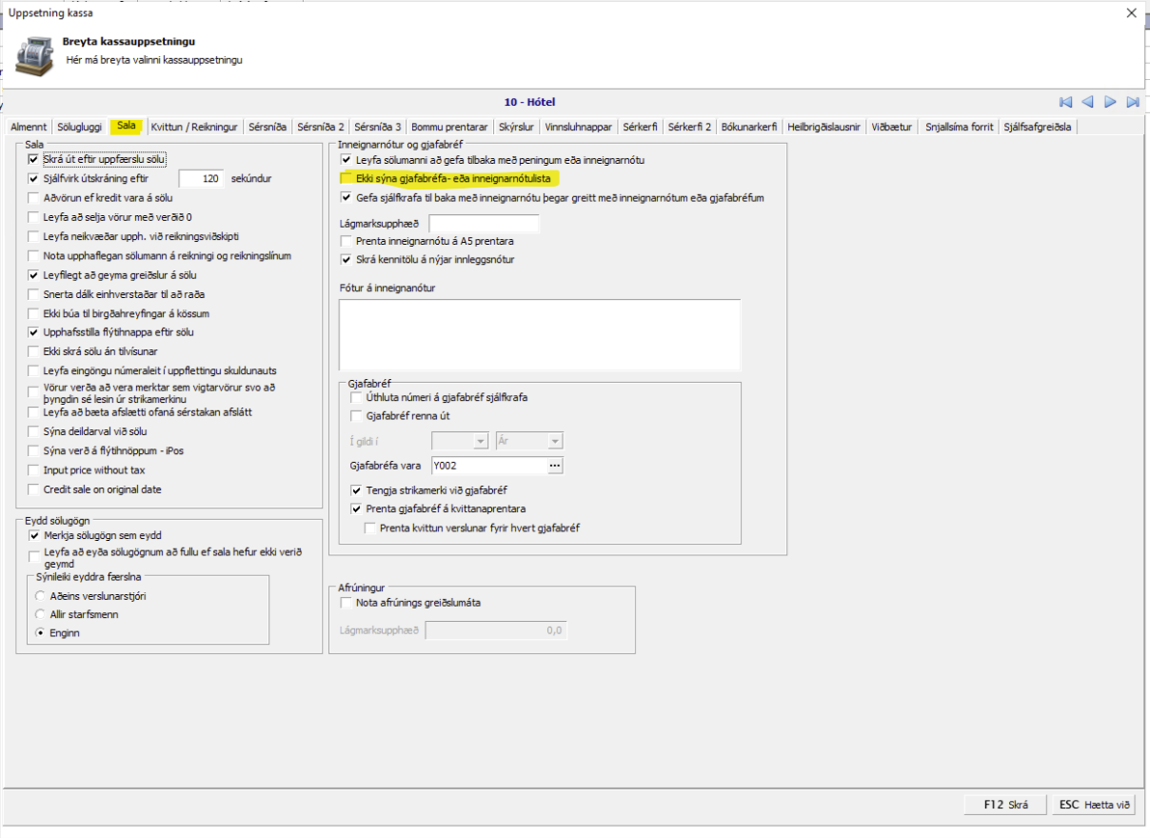This screenshot has height=838, width=1150.
Task: Check Gjafabréf renna út option
Action: click(x=357, y=416)
